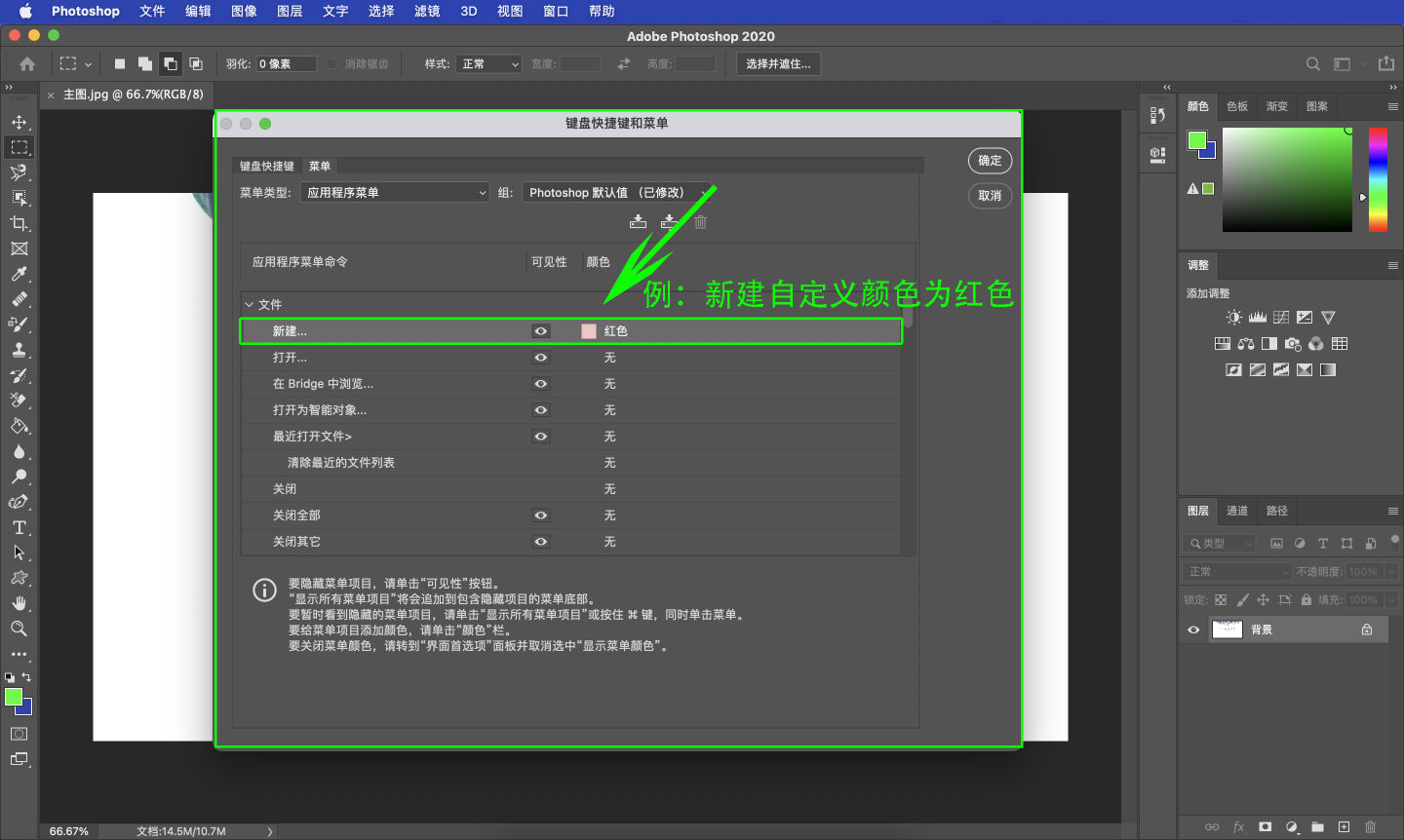
Task: Click the red color swatch next to 新建
Action: (588, 330)
